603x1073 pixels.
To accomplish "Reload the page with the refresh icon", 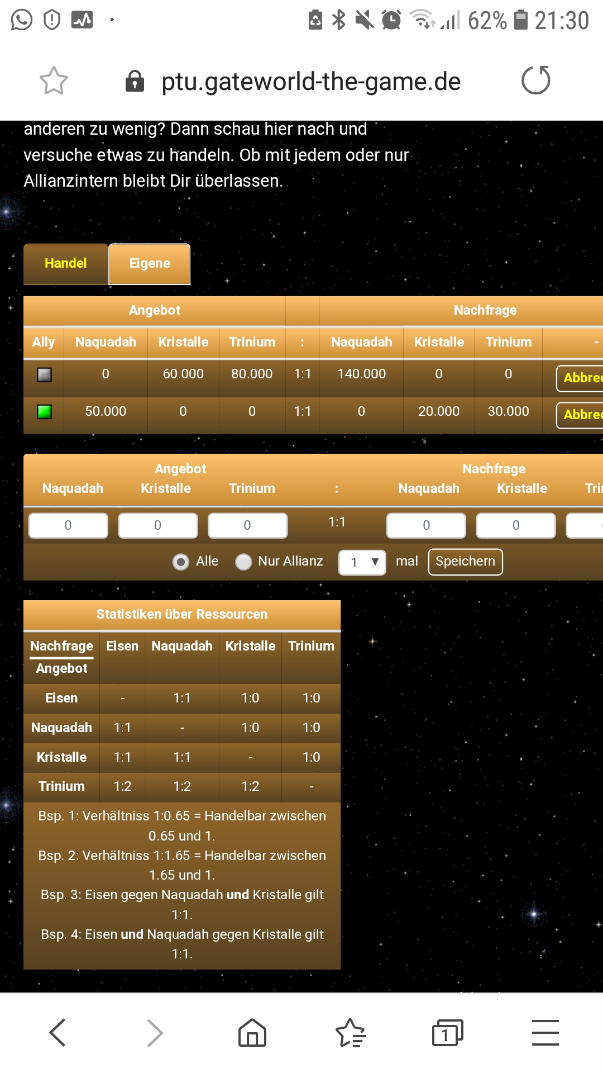I will 535,80.
